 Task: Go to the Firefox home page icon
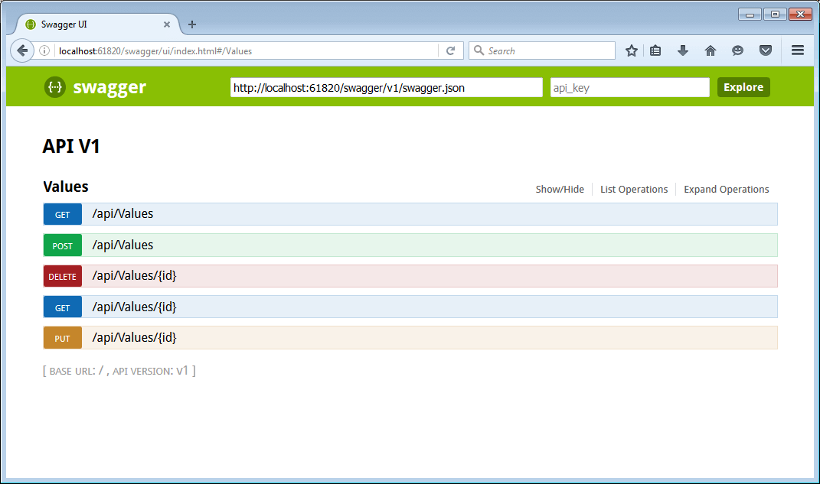point(711,50)
